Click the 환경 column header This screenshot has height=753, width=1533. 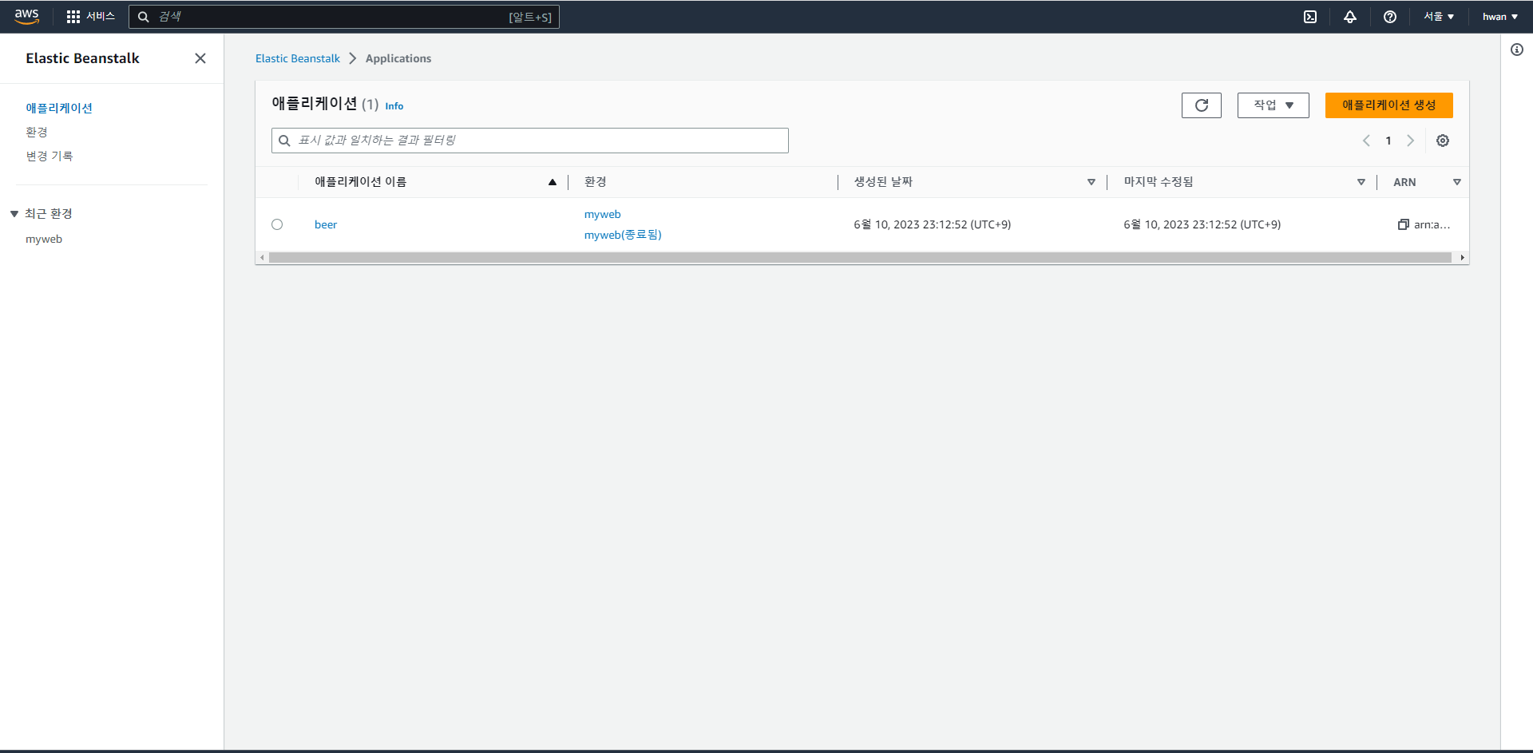596,182
